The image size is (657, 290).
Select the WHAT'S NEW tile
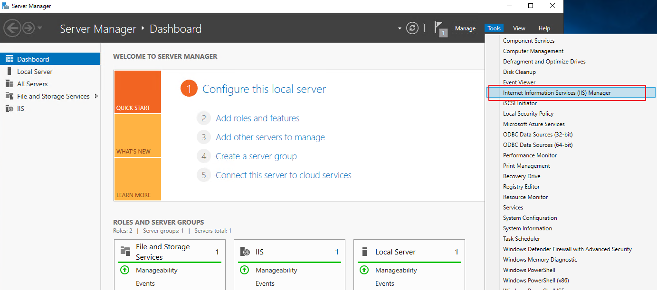click(x=138, y=136)
